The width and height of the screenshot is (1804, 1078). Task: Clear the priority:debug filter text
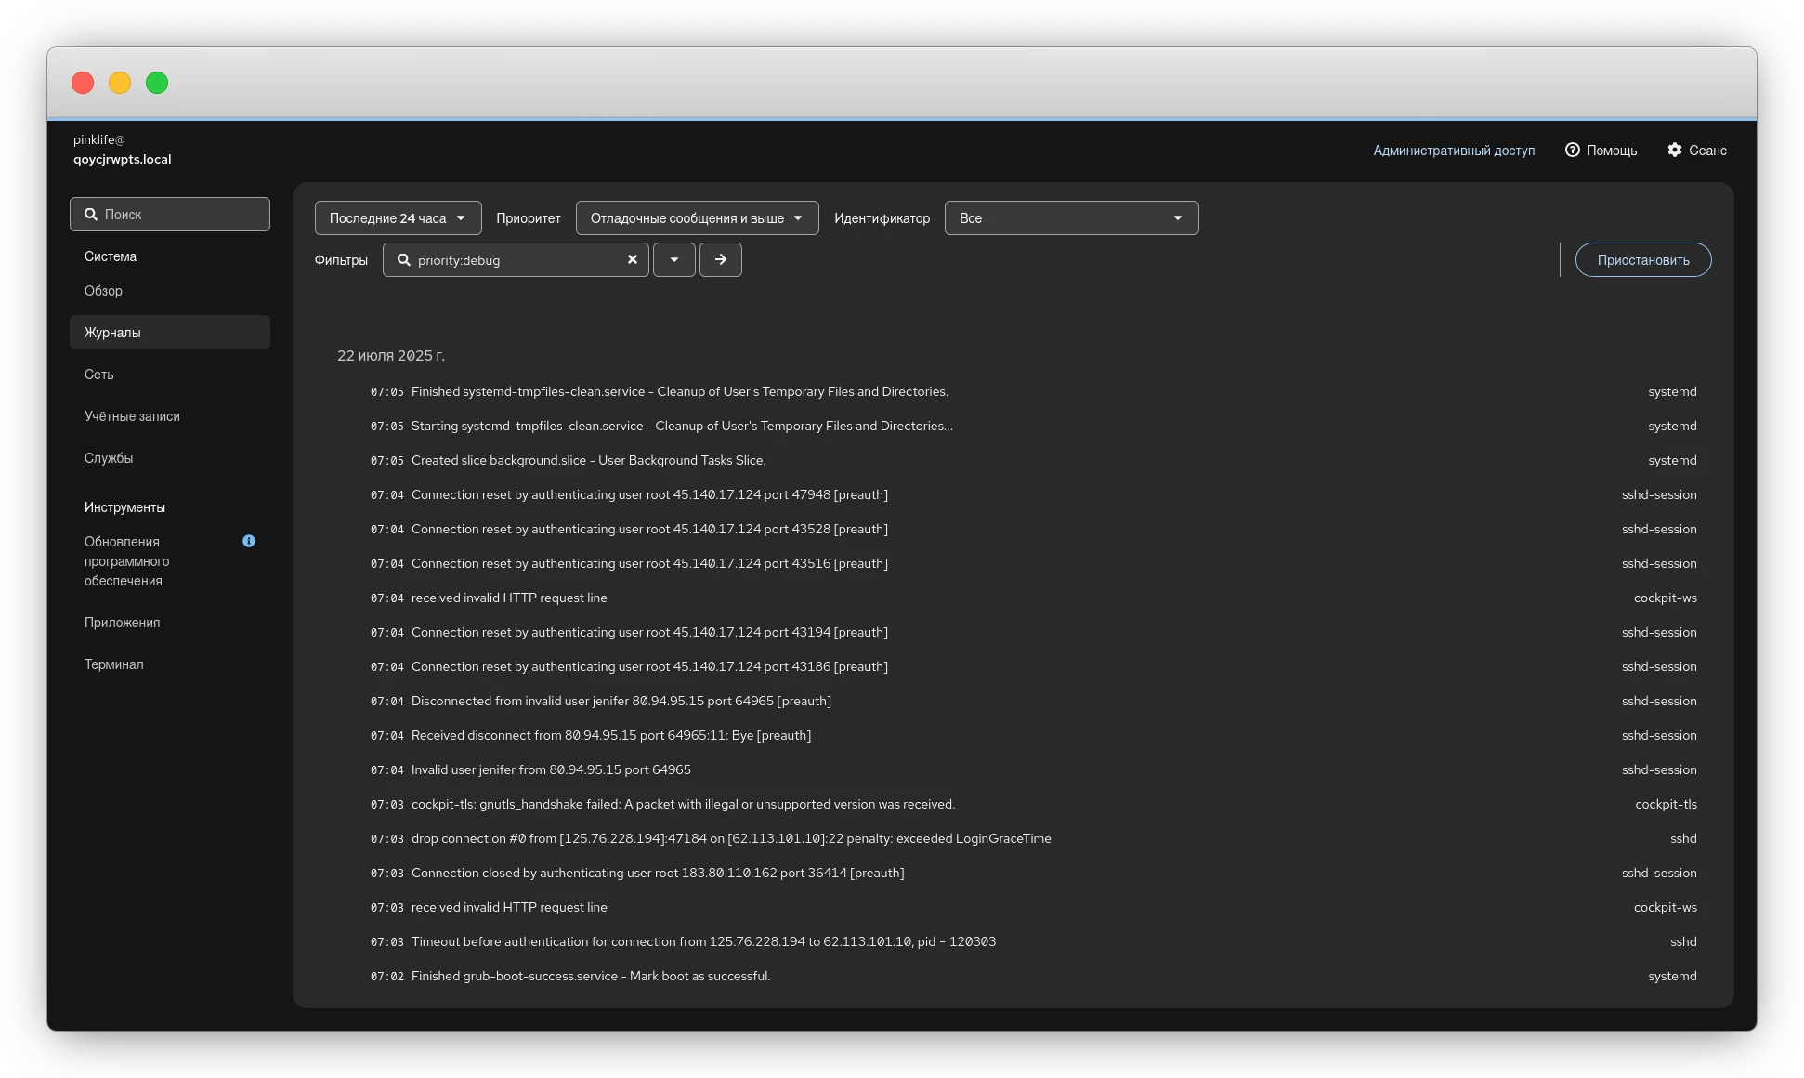(632, 260)
